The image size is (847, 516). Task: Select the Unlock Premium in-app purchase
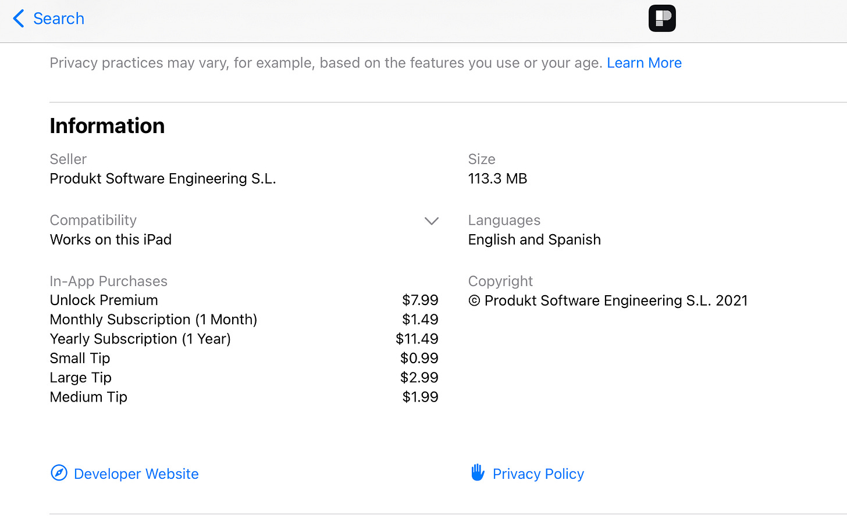[x=244, y=300]
